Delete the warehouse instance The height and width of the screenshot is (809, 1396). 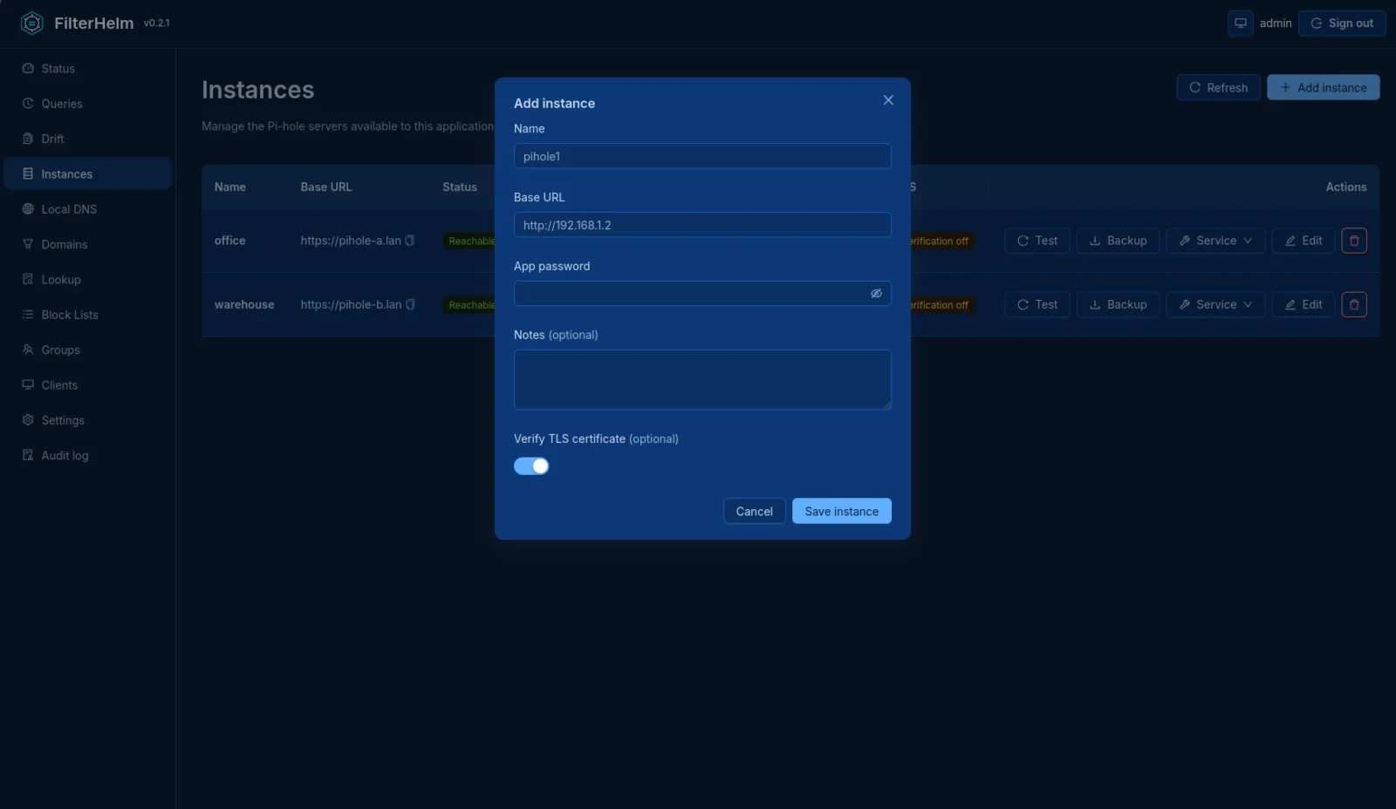(1354, 304)
